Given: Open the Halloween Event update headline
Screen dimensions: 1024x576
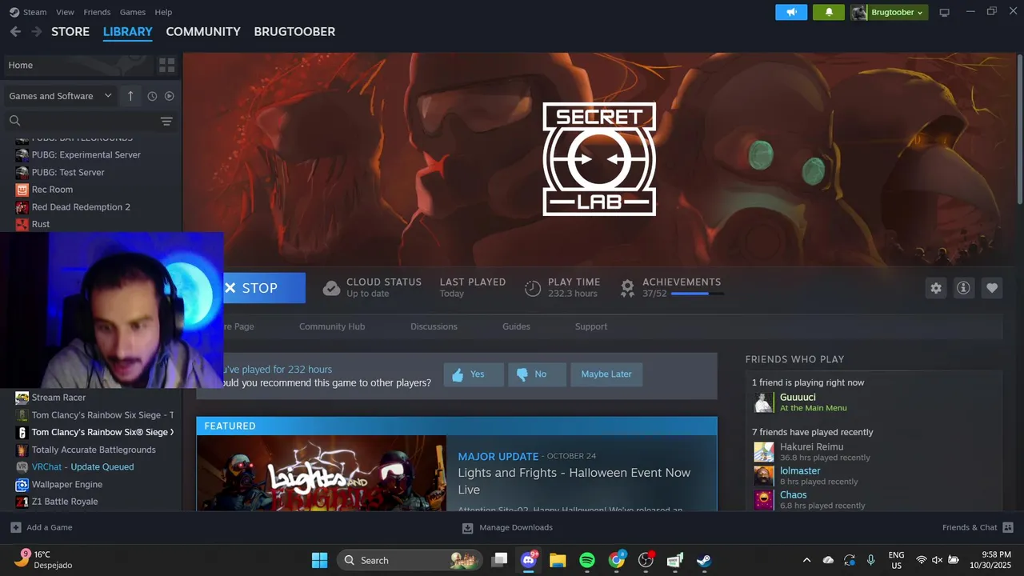Looking at the screenshot, I should coord(574,481).
